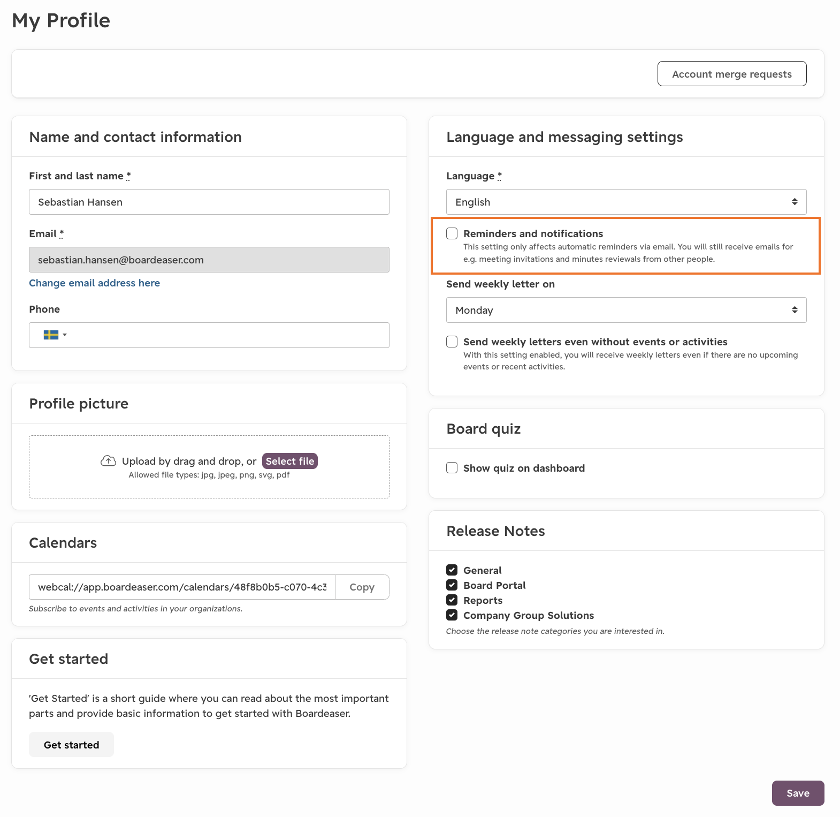The image size is (840, 817).
Task: Uncheck Reports release notes category
Action: coord(452,600)
